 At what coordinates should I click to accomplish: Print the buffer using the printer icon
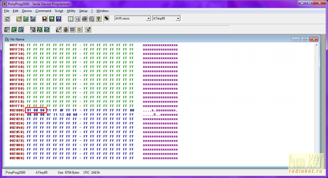(84, 19)
